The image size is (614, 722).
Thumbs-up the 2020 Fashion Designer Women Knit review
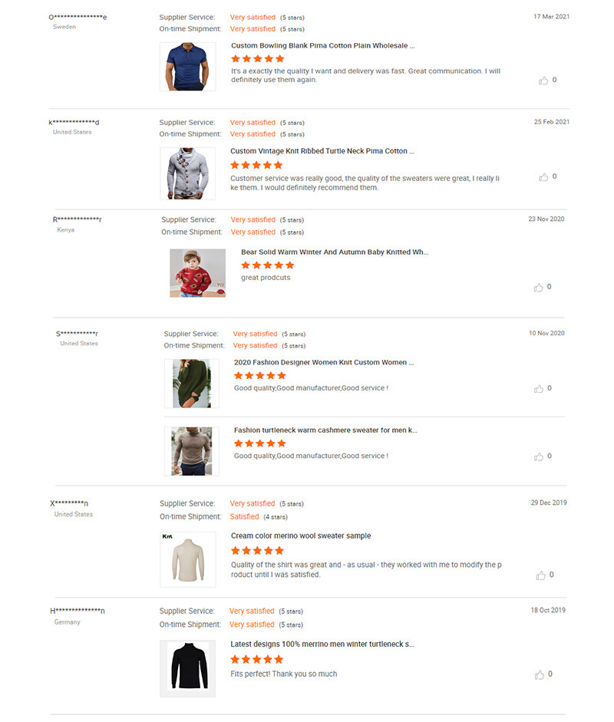click(x=539, y=389)
